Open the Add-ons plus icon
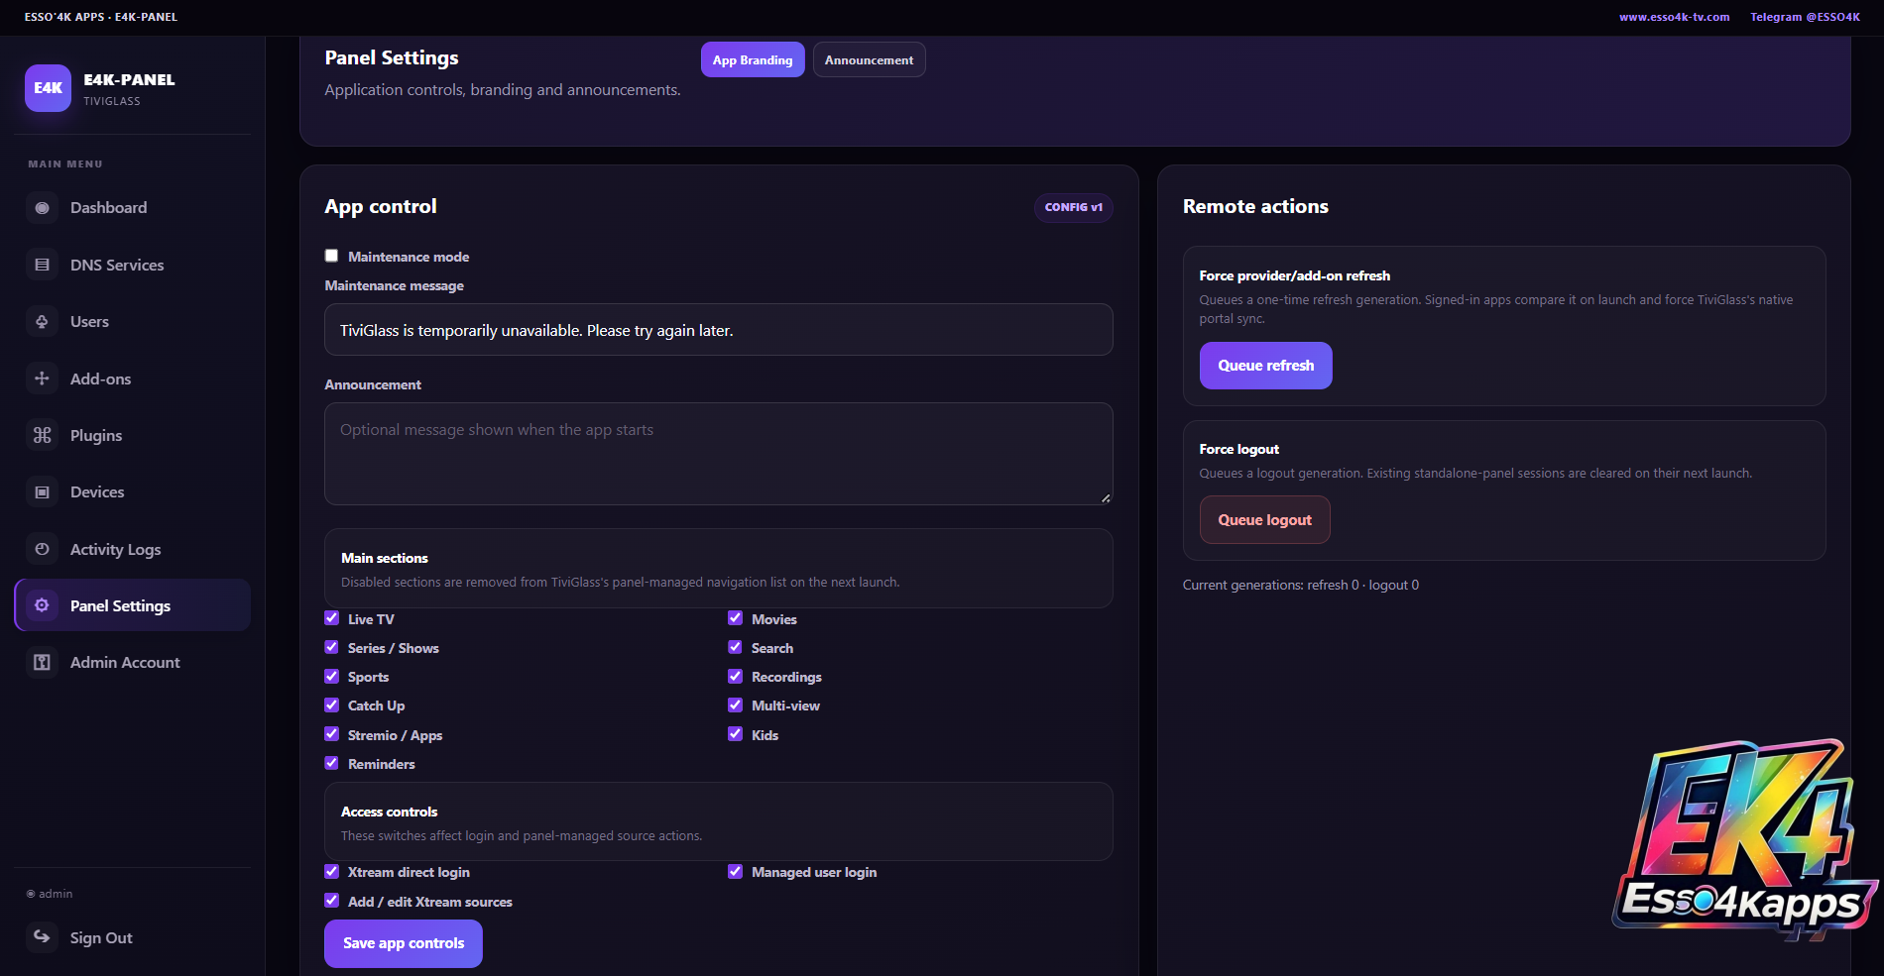Viewport: 1884px width, 976px height. coord(42,379)
